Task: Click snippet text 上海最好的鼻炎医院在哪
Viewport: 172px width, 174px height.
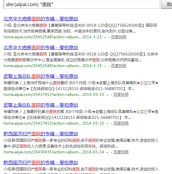Action: (43, 112)
